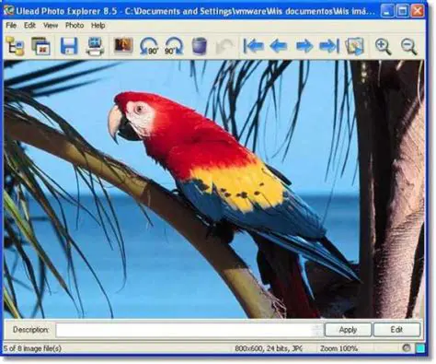Rotate image 90° with second rotate icon
Screen dimensions: 436x364
pyautogui.click(x=174, y=46)
